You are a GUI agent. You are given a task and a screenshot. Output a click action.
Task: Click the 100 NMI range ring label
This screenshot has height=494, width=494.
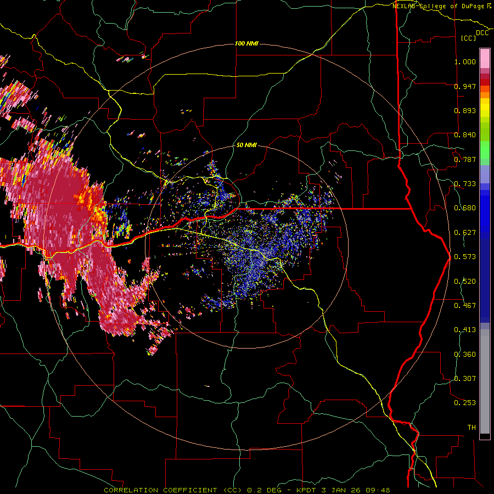(x=246, y=43)
